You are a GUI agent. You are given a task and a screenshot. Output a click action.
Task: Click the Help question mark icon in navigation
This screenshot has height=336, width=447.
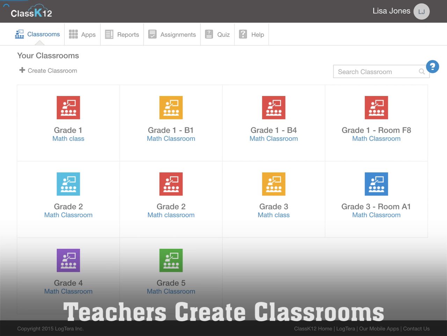coord(243,34)
